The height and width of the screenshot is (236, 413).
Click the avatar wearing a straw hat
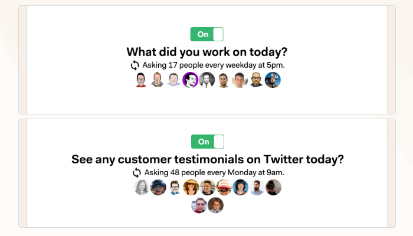[191, 188]
